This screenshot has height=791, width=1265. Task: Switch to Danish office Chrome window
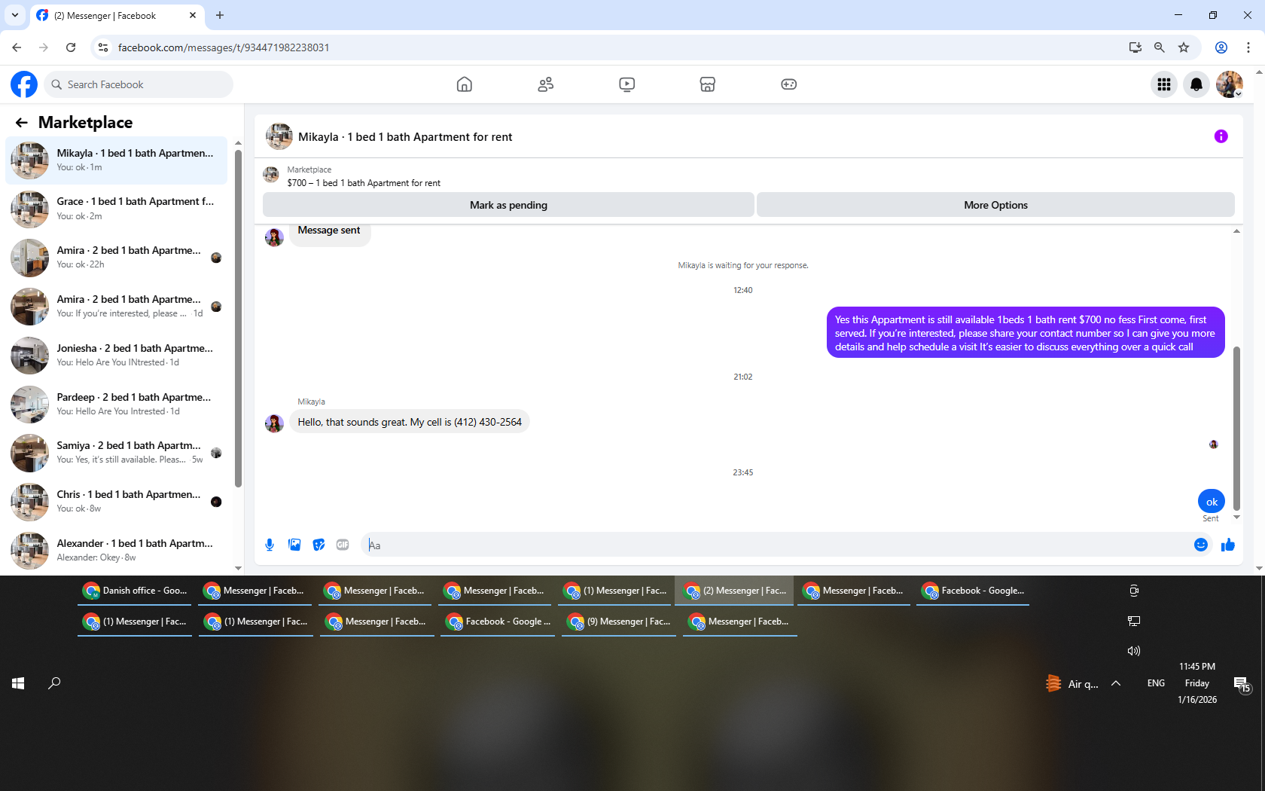(136, 591)
